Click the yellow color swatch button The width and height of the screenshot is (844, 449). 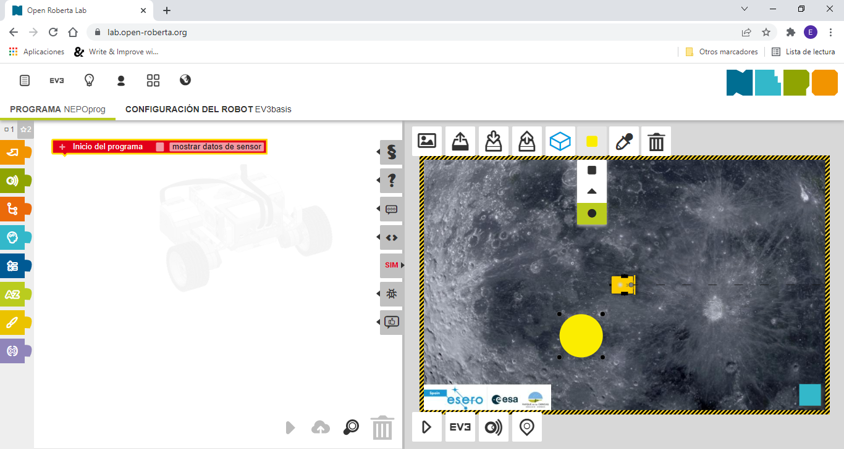coord(591,142)
